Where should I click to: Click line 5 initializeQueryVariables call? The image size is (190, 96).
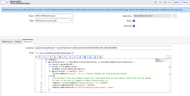pyautogui.click(x=69, y=69)
